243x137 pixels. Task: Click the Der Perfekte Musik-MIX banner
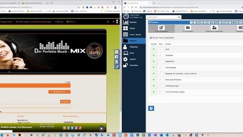tap(53, 51)
